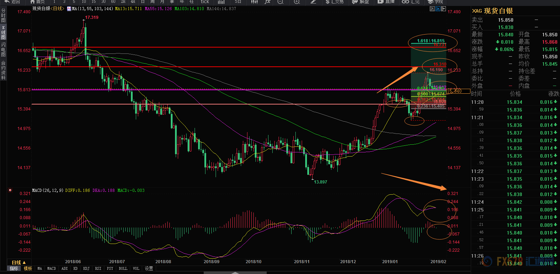This screenshot has height=274, width=560.
Task: Click the DIFF:0.186 legend value
Action: tap(78, 190)
